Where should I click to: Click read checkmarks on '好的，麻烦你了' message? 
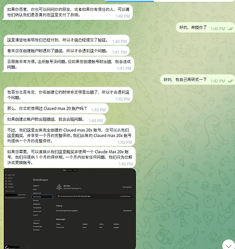click(x=231, y=29)
